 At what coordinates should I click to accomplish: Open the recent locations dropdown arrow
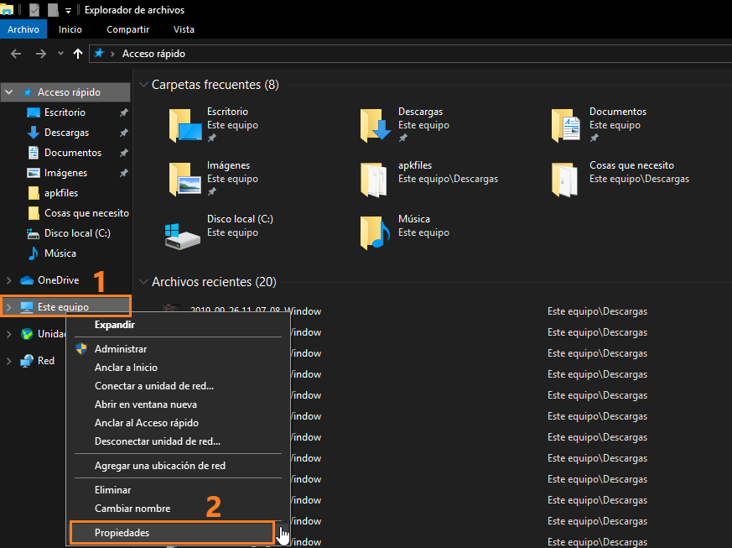click(x=60, y=54)
